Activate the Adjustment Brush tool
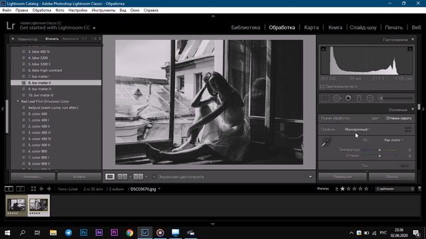This screenshot has width=426, height=239. point(396,98)
